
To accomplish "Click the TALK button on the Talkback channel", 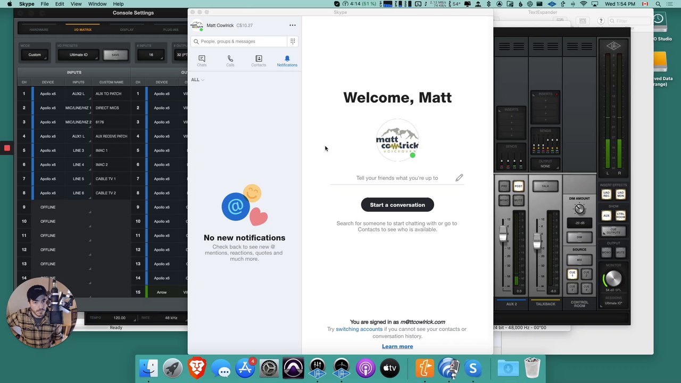I will click(x=545, y=186).
